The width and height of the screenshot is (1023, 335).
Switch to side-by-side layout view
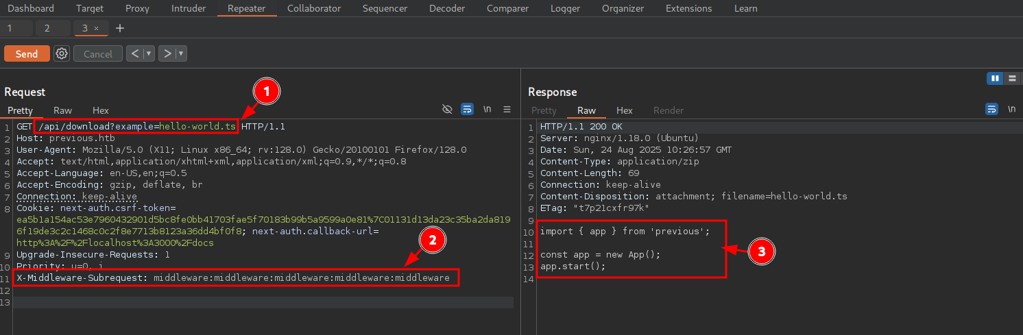[994, 79]
